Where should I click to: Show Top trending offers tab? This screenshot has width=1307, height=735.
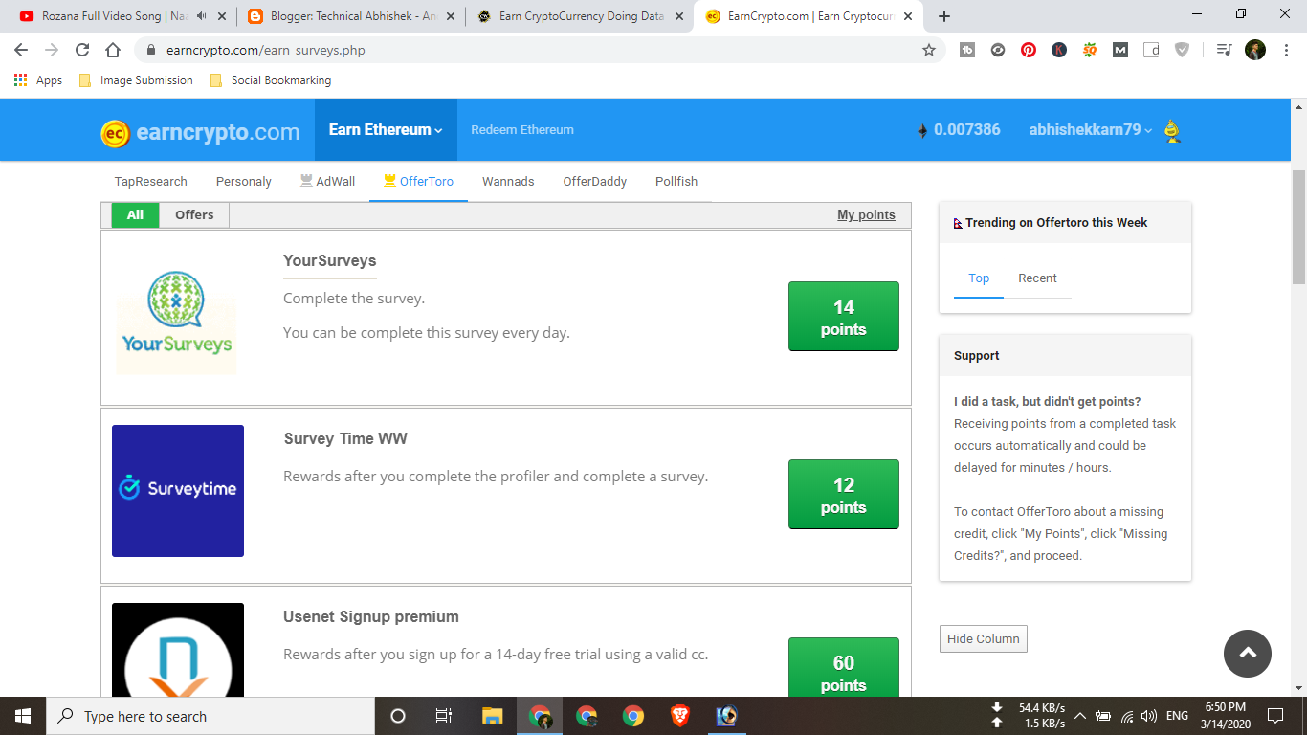coord(979,278)
